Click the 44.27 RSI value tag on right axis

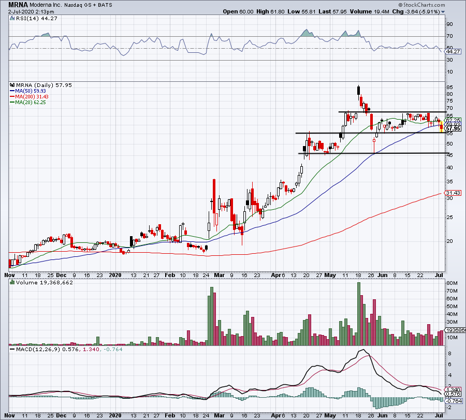(453, 51)
